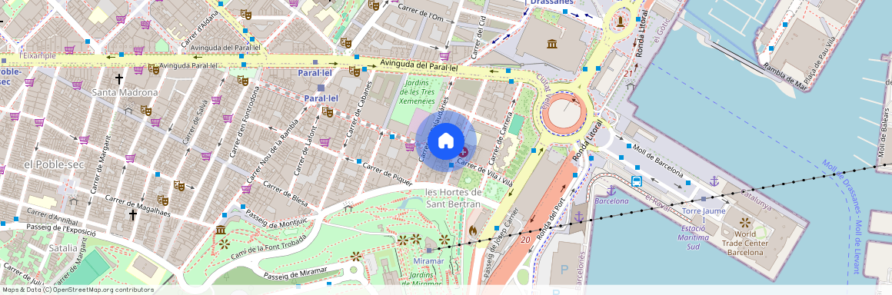Screen dimensions: 892x295
Task: Click the Satalia neighbourhood label
Action: [62, 248]
